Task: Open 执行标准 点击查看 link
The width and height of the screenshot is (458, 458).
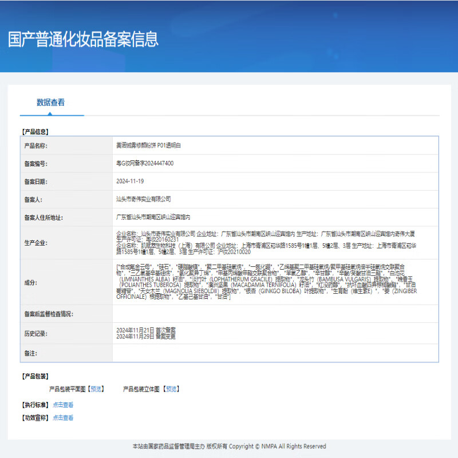Action: click(63, 405)
